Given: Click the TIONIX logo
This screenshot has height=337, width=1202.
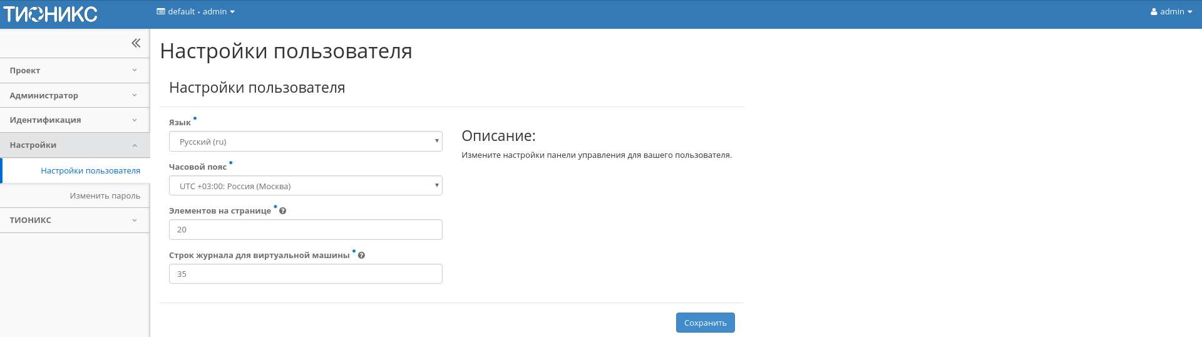Looking at the screenshot, I should tap(50, 14).
